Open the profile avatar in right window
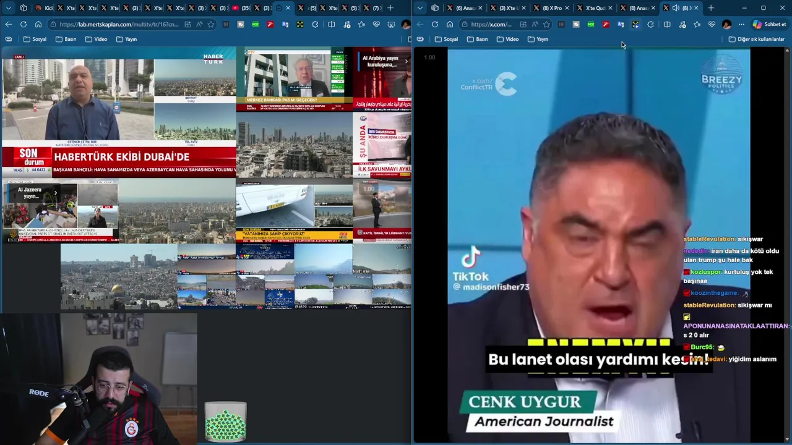The height and width of the screenshot is (445, 792). (x=726, y=24)
